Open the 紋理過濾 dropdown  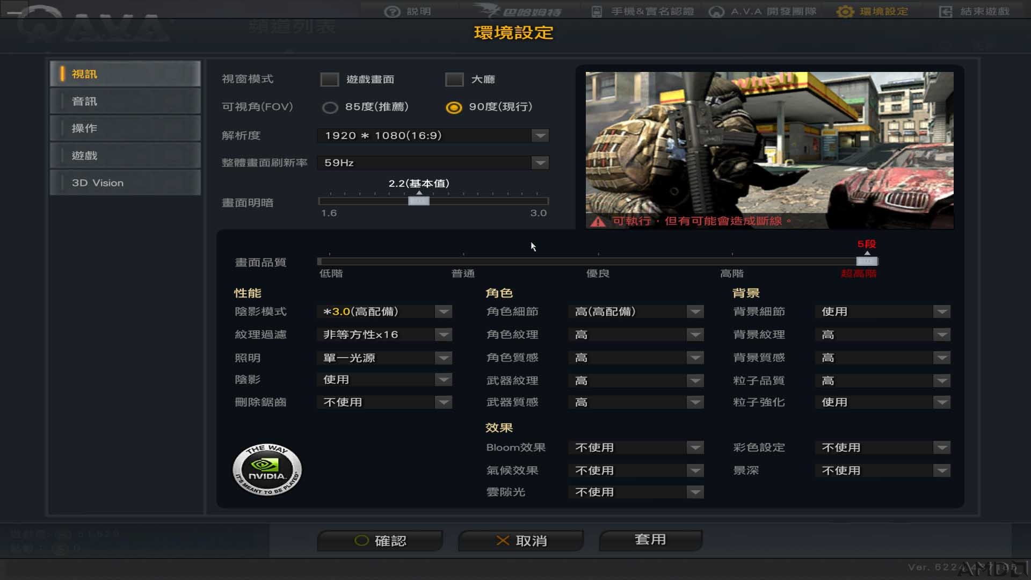tap(384, 335)
